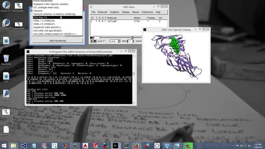Toggle Fixed (F) flag for 2y7l.pdb
265x149 pixels.
pos(105,21)
